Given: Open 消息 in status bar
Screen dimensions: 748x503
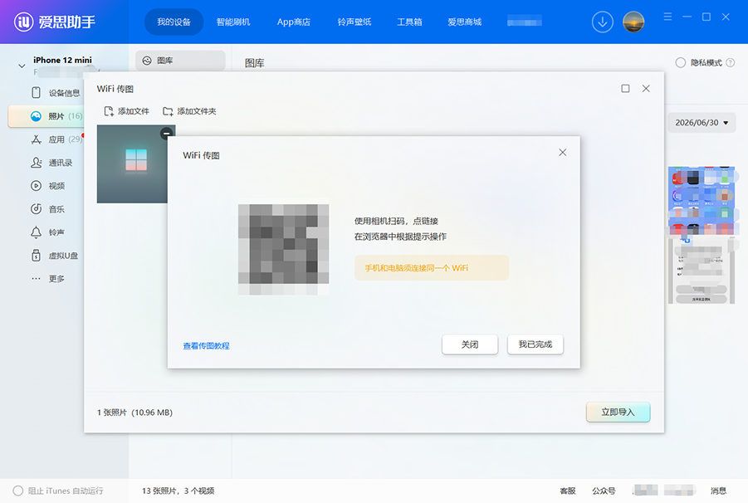Looking at the screenshot, I should (x=718, y=491).
